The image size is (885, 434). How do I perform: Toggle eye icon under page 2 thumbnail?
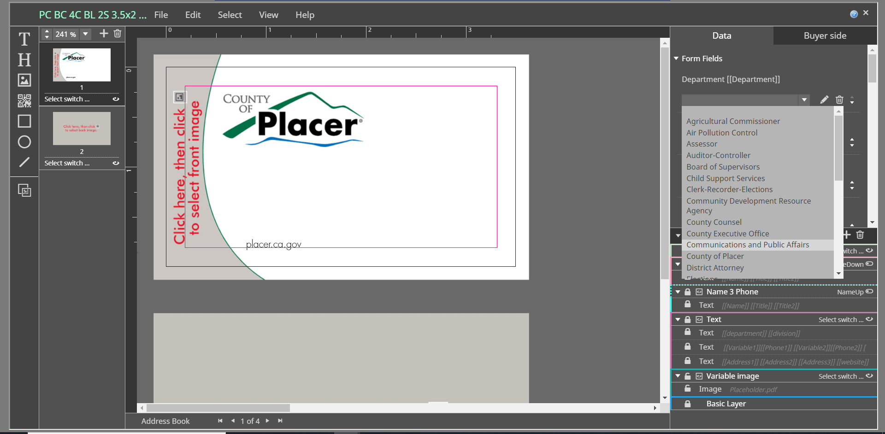(116, 163)
